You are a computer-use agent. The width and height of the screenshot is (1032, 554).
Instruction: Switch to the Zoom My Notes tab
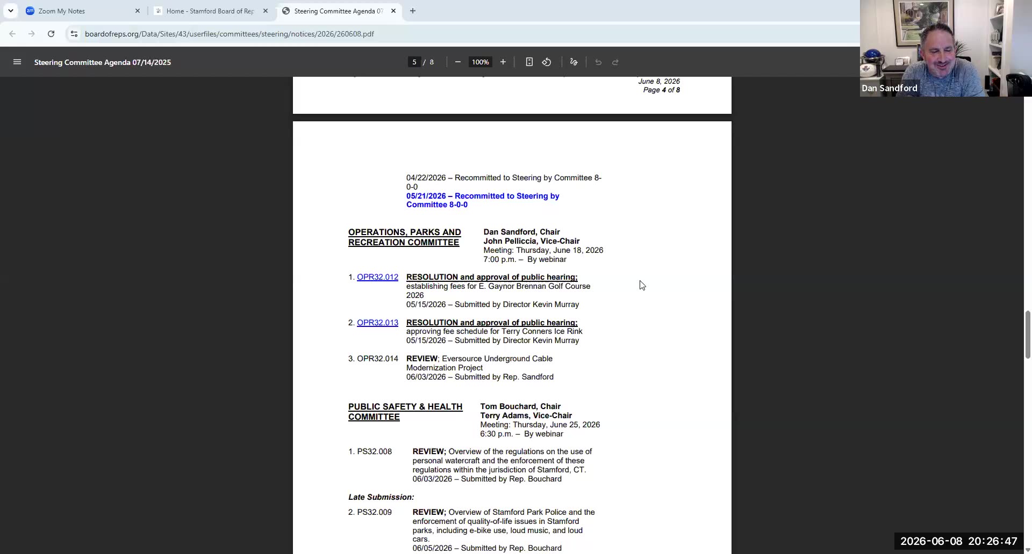(x=81, y=11)
